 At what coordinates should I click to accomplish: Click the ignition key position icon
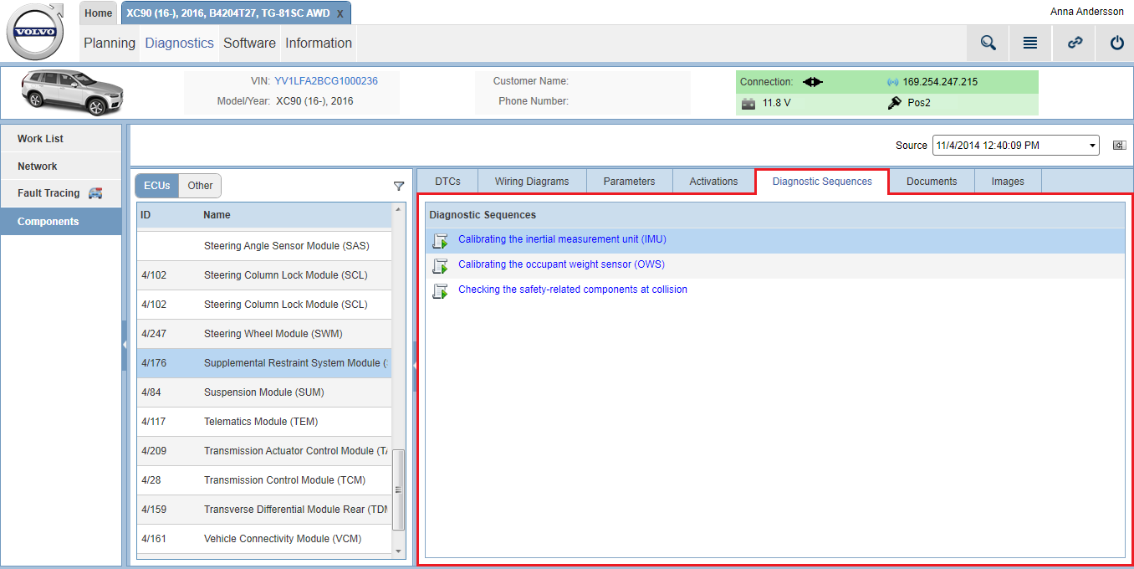pos(894,103)
